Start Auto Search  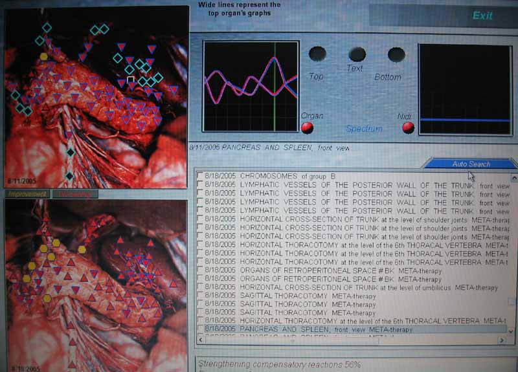[x=471, y=164]
